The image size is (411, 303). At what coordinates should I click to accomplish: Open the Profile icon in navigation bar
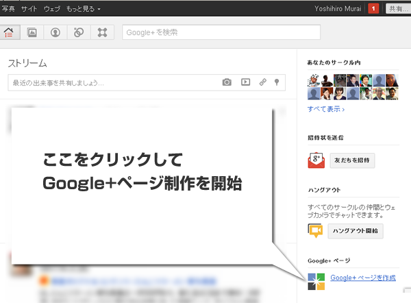(55, 32)
